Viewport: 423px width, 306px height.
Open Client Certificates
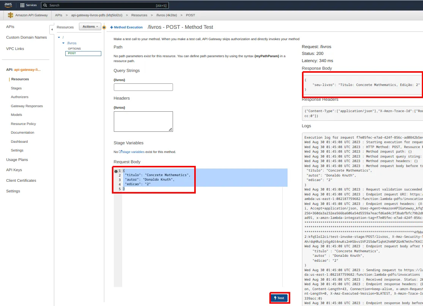pyautogui.click(x=21, y=181)
